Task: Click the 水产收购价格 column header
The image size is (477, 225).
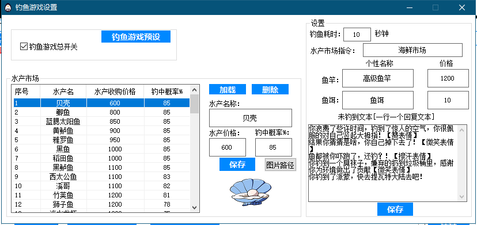Action: coord(115,91)
